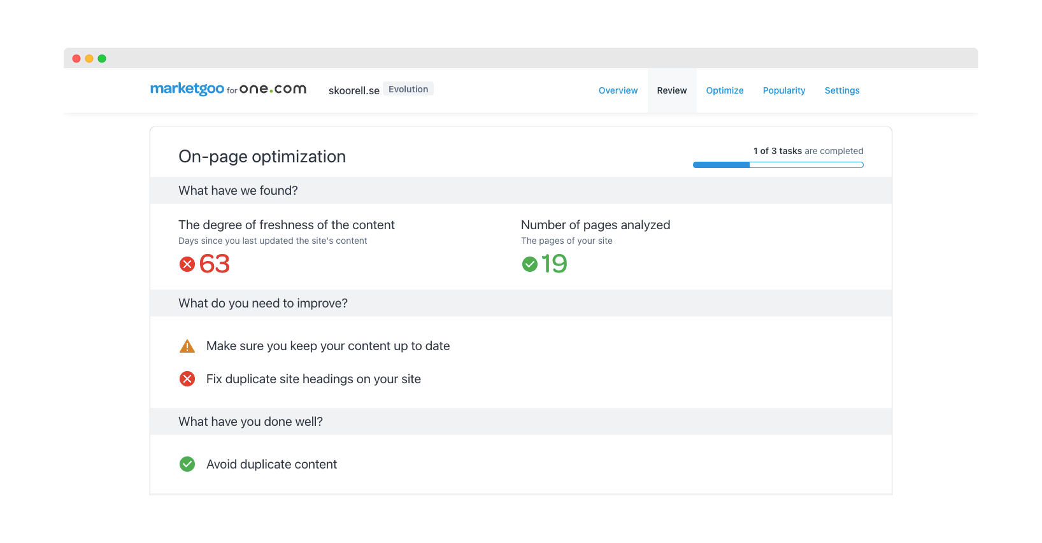The width and height of the screenshot is (1042, 543).
Task: Click the 'What have we found?' section header
Action: (x=521, y=190)
